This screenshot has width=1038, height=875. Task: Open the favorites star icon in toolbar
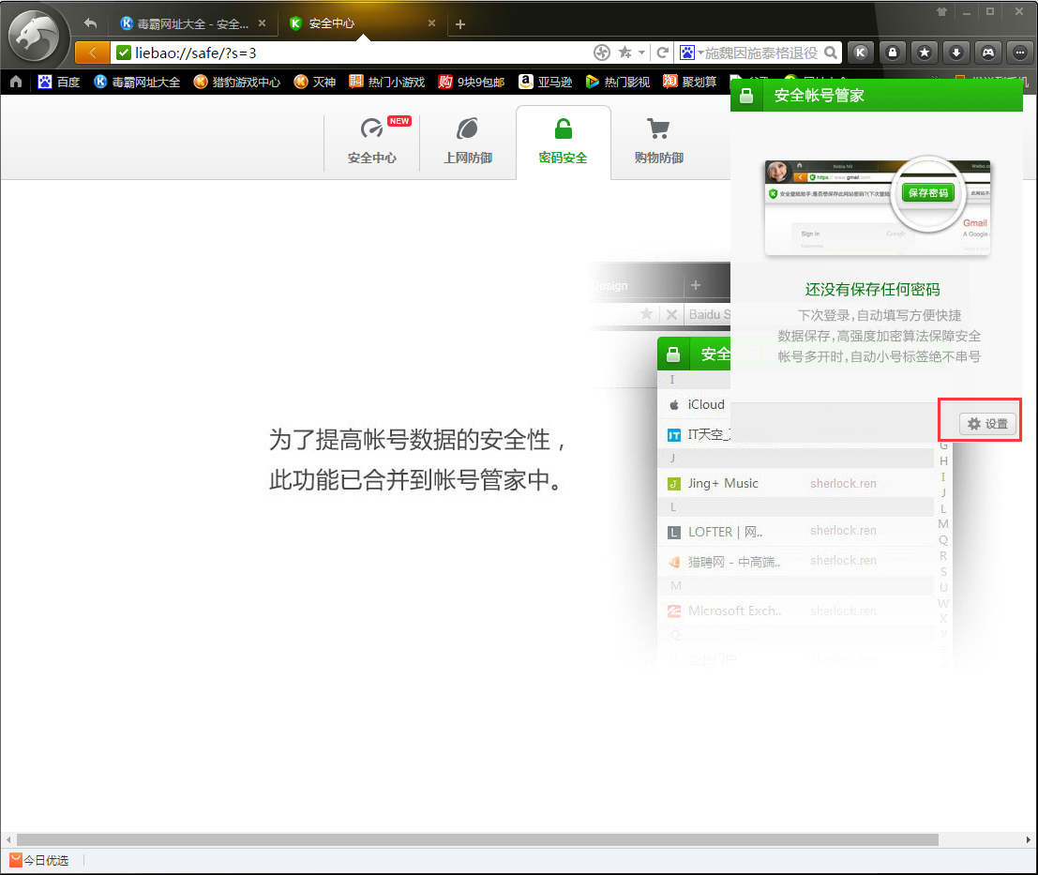point(924,53)
